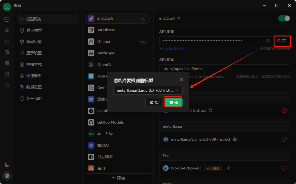
Task: Open 默认模型 settings section
Action: (34, 30)
